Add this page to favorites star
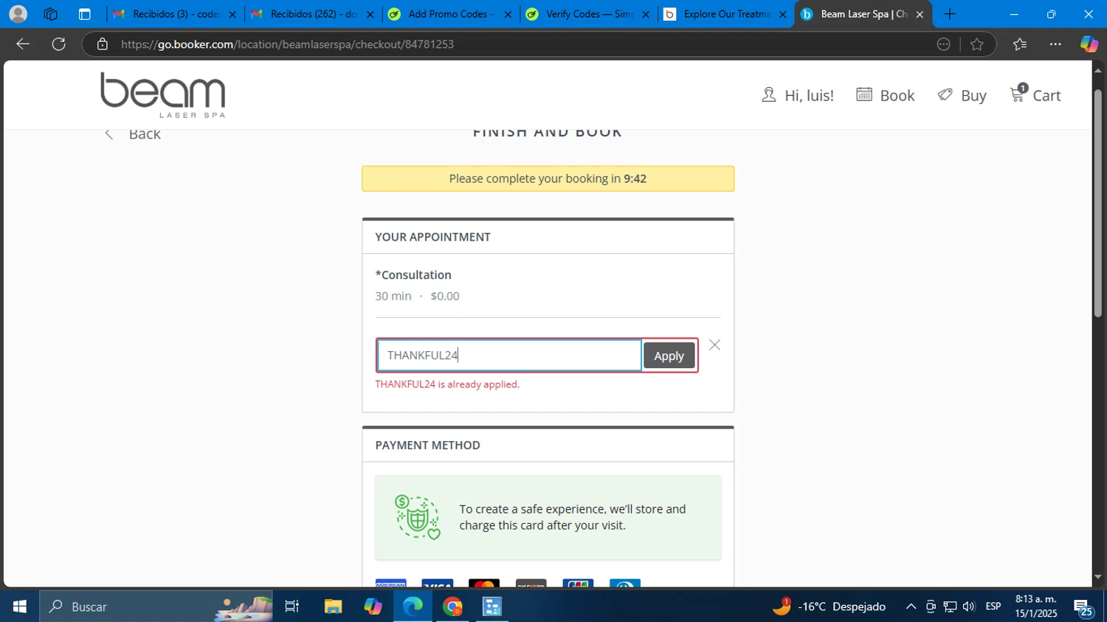The height and width of the screenshot is (622, 1107). pos(977,44)
